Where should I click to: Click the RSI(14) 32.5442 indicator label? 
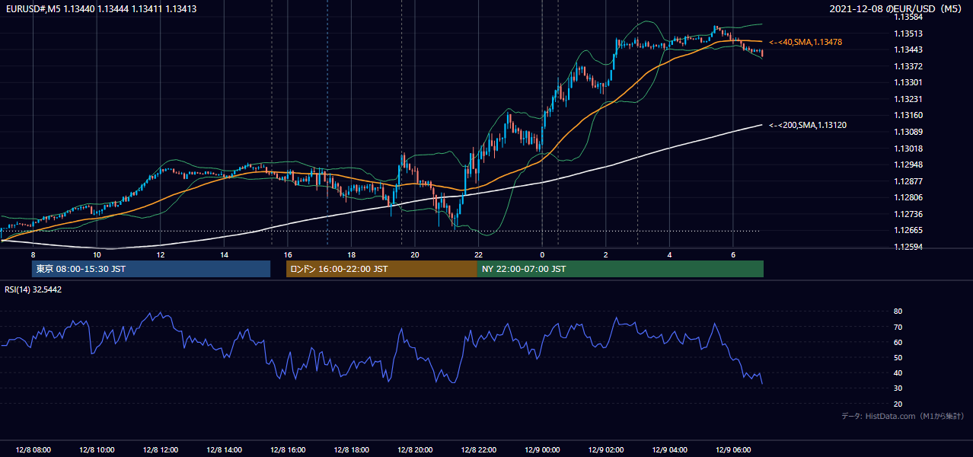tap(33, 289)
